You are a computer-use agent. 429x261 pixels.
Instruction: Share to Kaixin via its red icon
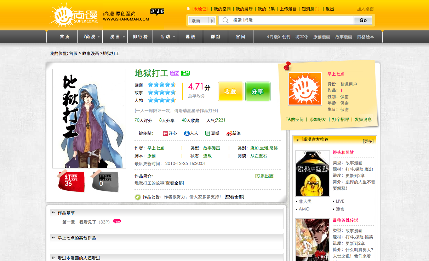[165, 134]
